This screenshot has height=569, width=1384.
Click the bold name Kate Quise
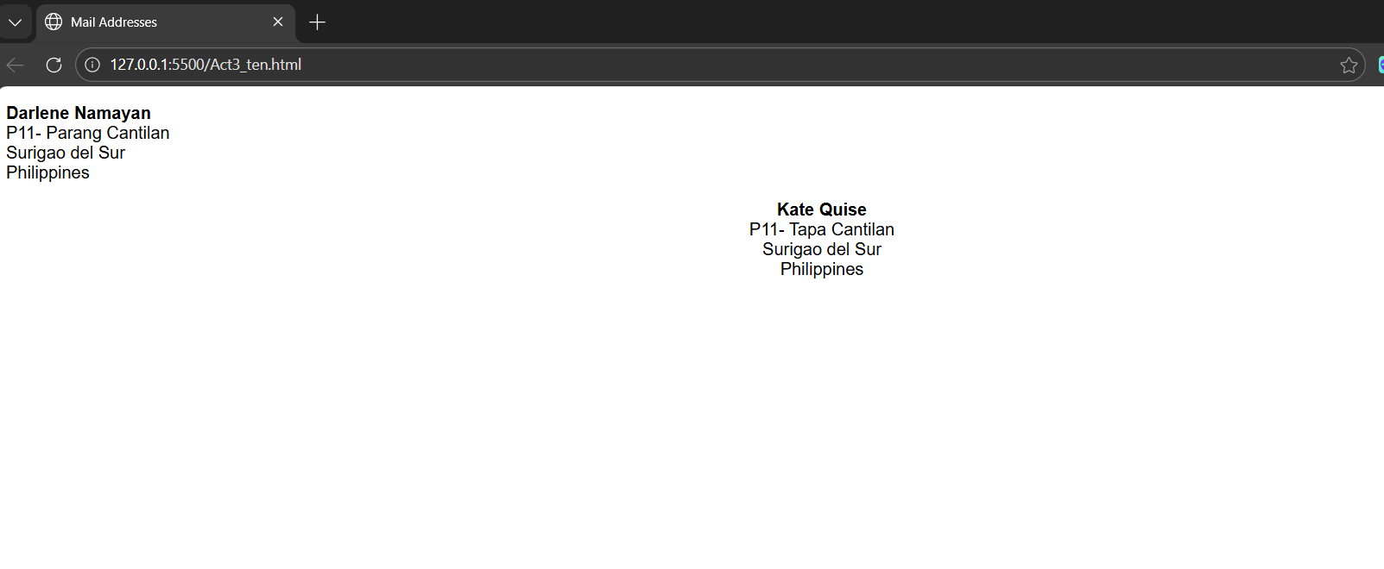pyautogui.click(x=821, y=209)
